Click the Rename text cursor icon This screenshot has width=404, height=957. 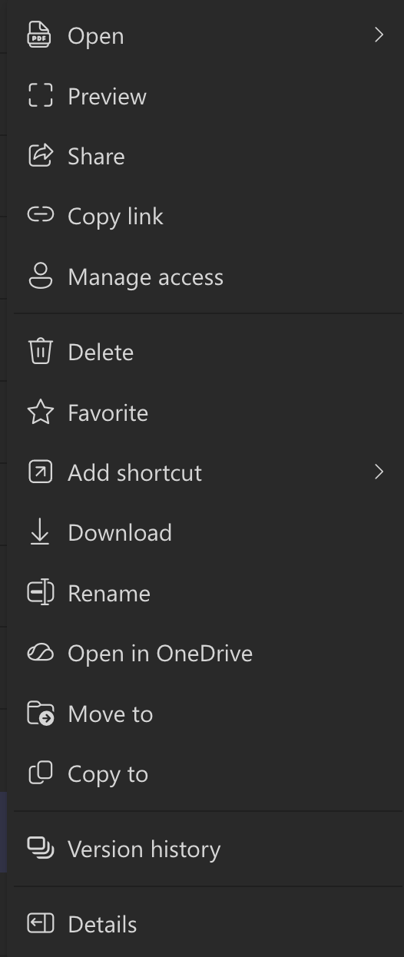coord(40,593)
